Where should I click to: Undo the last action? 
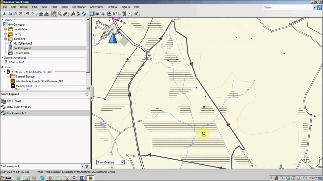[x=28, y=14]
